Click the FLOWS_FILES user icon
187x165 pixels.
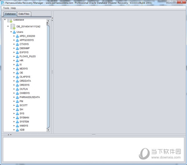(x=17, y=56)
